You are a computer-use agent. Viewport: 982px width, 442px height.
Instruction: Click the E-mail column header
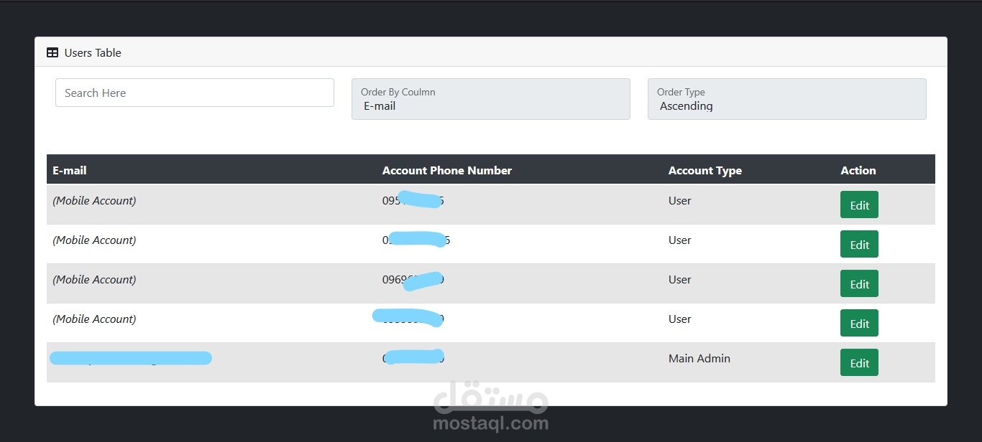click(70, 171)
